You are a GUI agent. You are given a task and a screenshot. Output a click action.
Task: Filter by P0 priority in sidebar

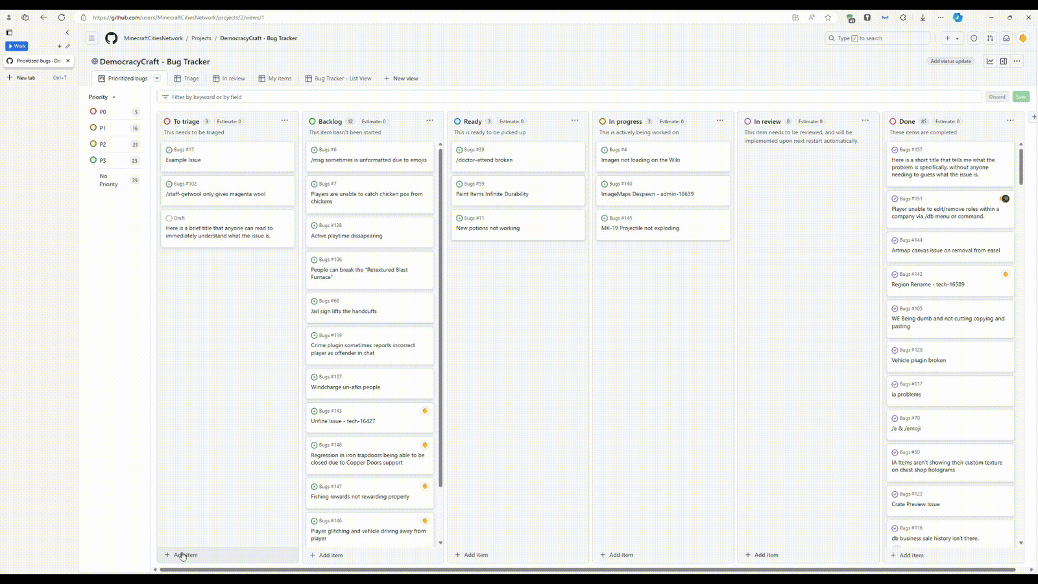(x=114, y=112)
